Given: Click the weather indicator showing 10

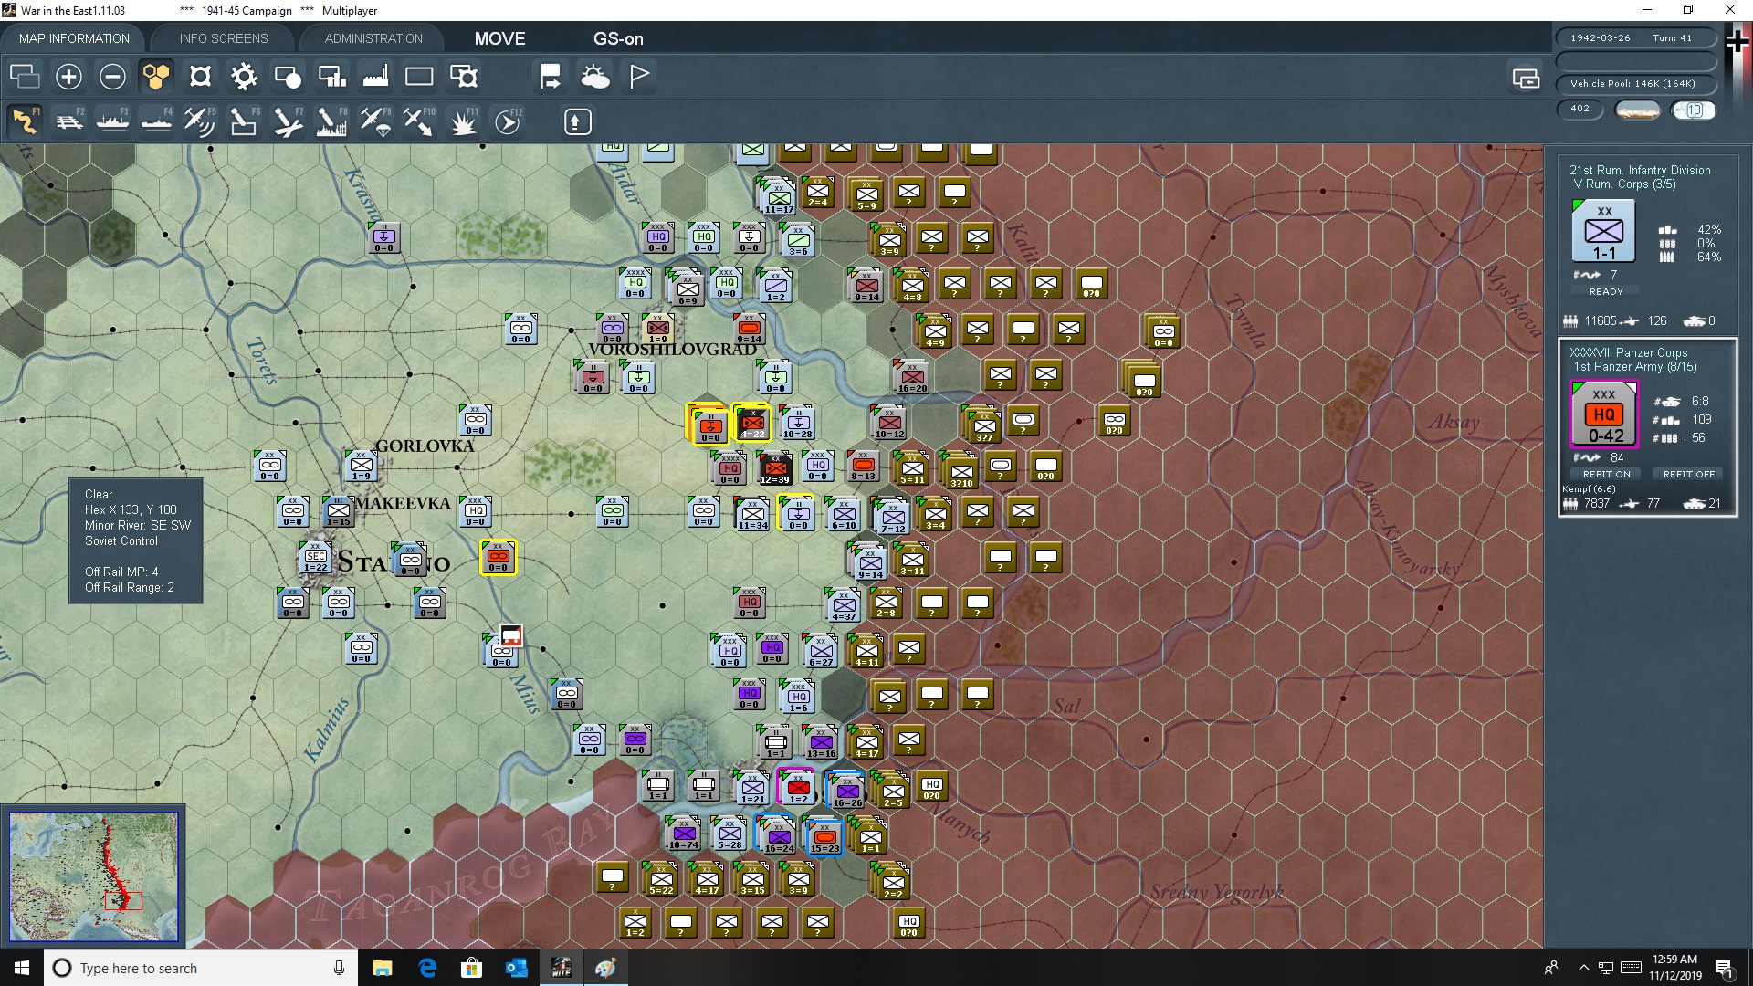Looking at the screenshot, I should click(x=1694, y=110).
